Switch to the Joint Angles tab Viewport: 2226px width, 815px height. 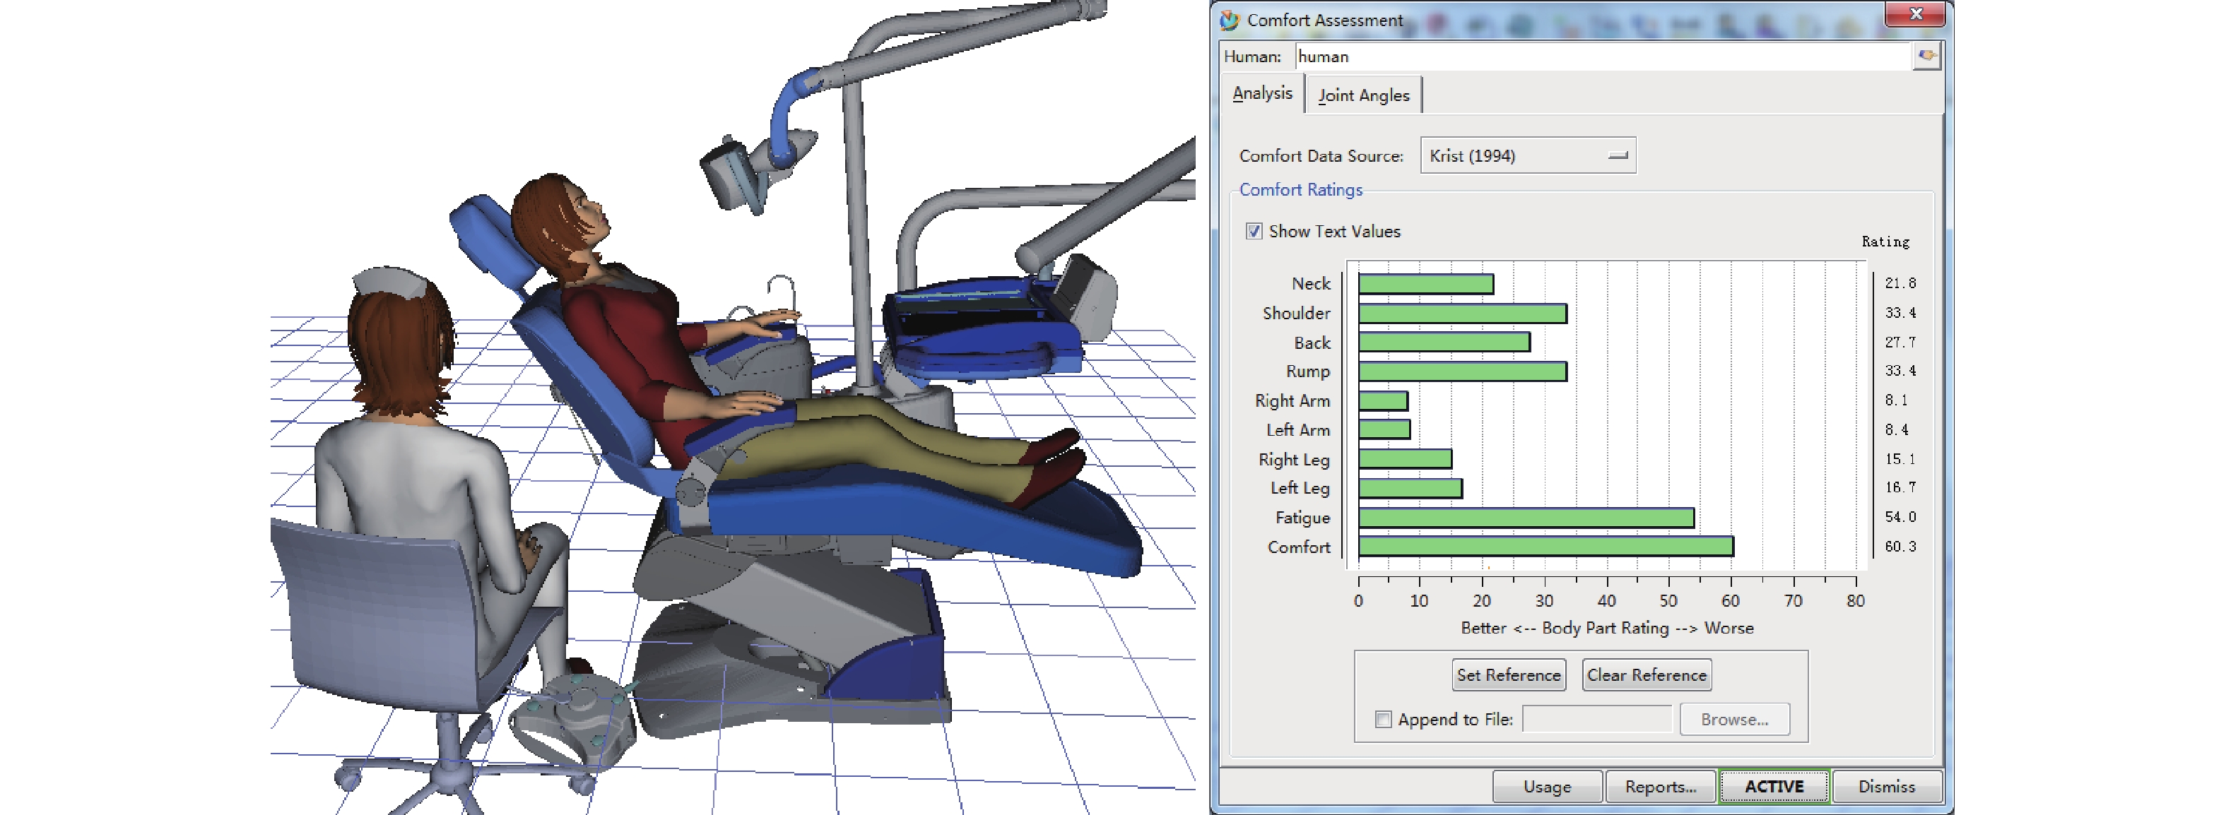1364,95
